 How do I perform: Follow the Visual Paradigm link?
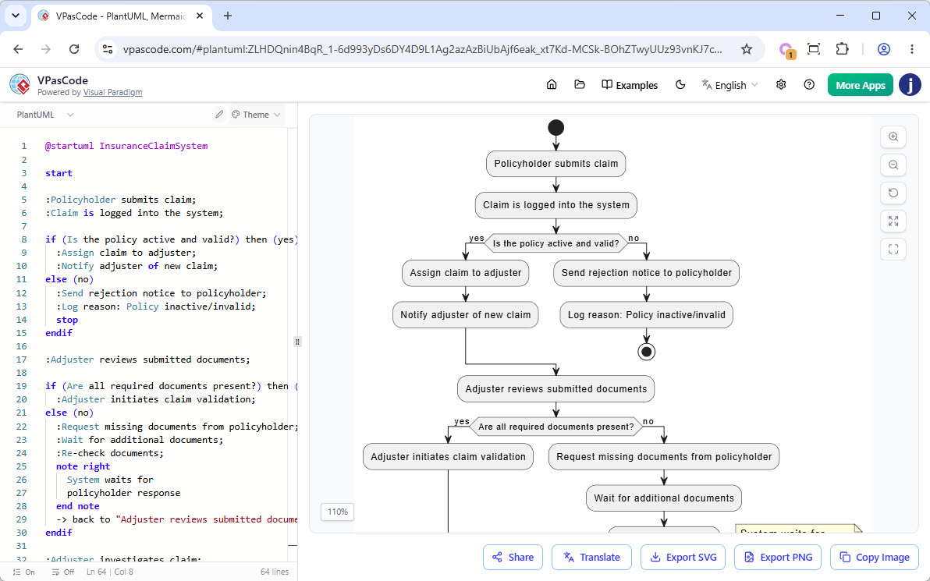click(x=112, y=92)
